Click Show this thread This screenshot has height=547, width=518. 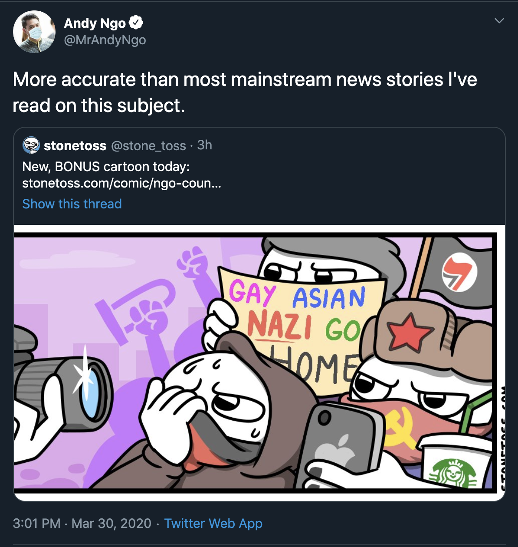72,204
